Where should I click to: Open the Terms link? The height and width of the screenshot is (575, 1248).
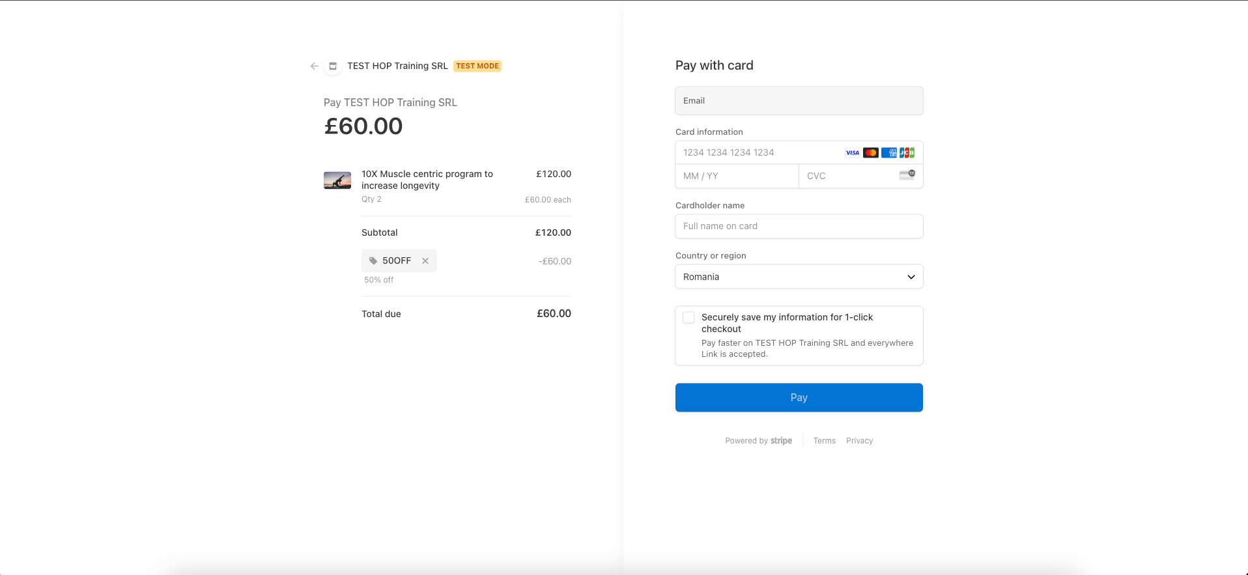pyautogui.click(x=824, y=441)
